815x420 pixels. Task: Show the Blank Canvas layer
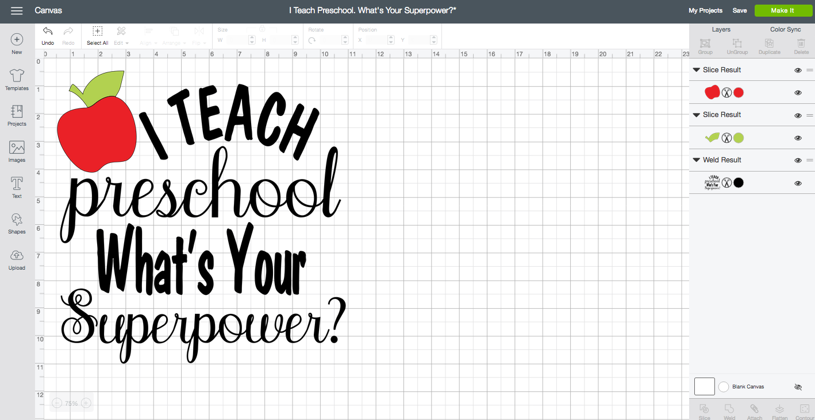798,387
